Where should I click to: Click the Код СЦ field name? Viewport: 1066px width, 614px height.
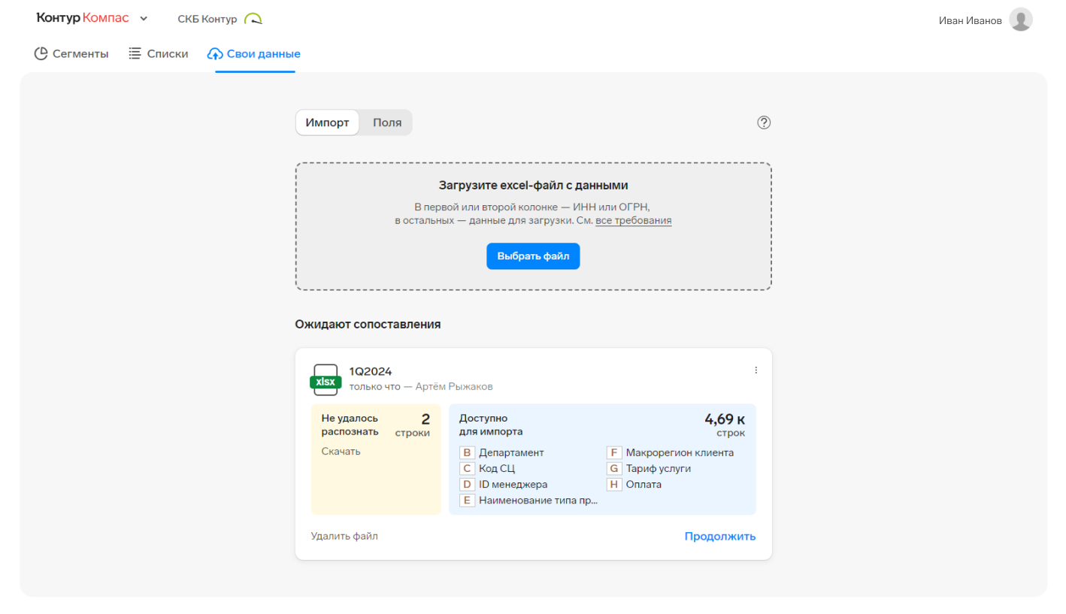497,468
